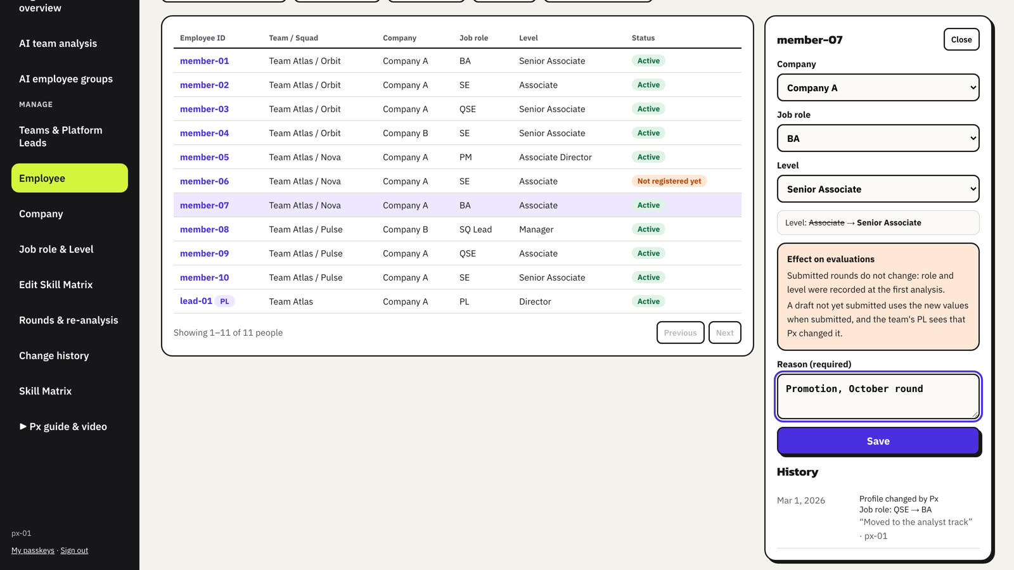Open Edit Skill Matrix page
The height and width of the screenshot is (570, 1014).
click(x=70, y=284)
